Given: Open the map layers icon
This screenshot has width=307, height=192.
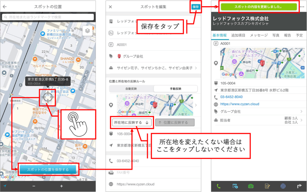Looking at the screenshot, I should click(87, 31).
